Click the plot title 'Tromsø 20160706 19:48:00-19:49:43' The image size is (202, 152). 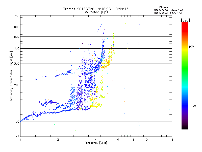[96, 9]
